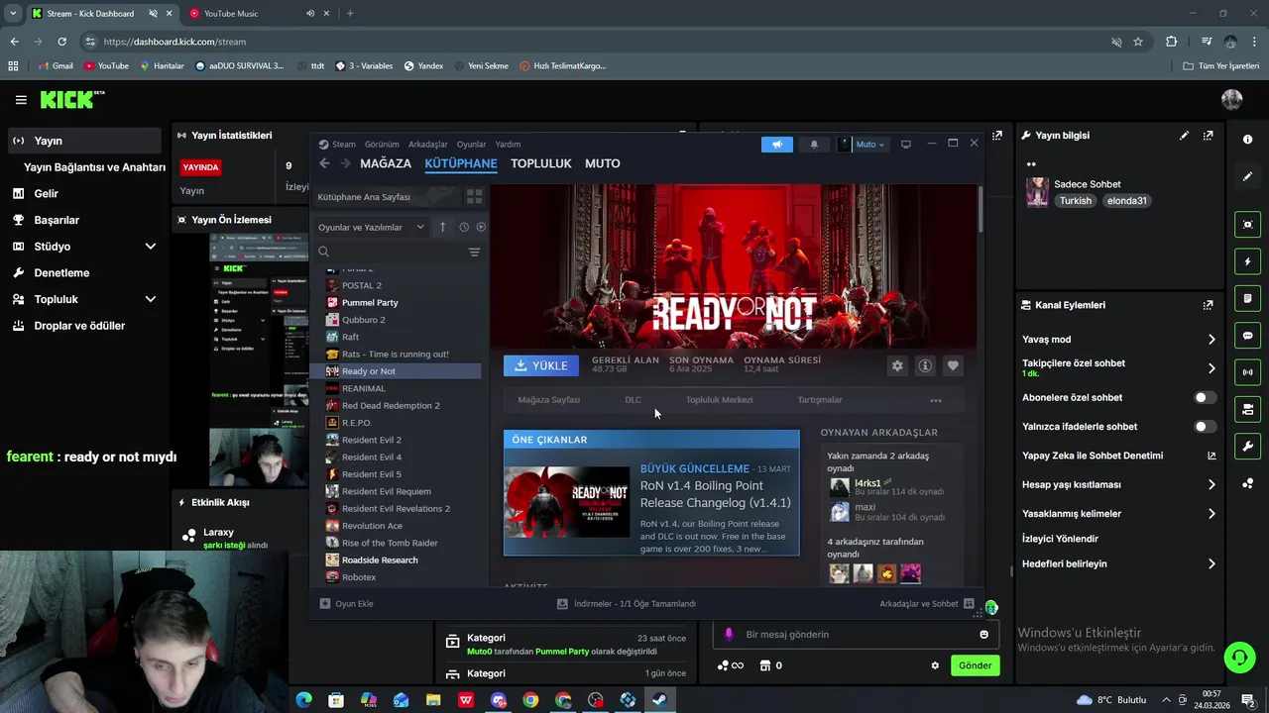Open Yasaklanmış kelimeler options

click(x=1118, y=514)
